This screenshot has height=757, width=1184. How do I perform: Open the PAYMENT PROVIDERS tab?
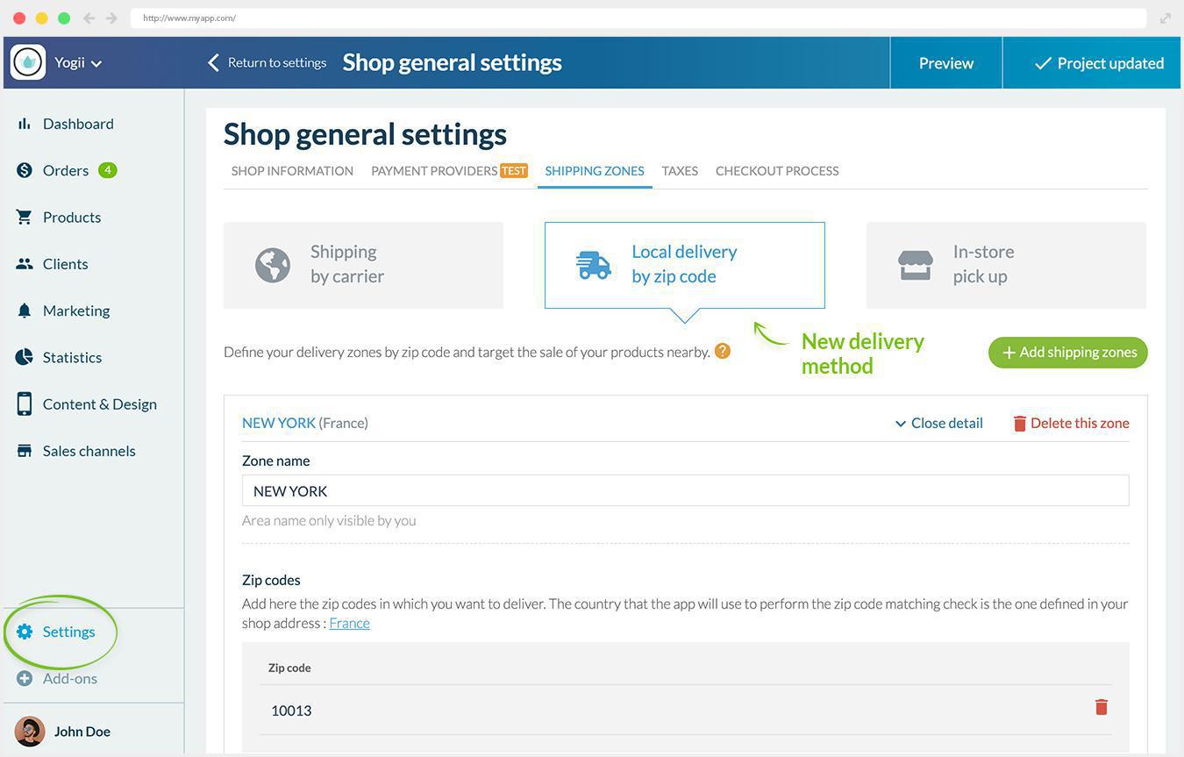(x=434, y=170)
